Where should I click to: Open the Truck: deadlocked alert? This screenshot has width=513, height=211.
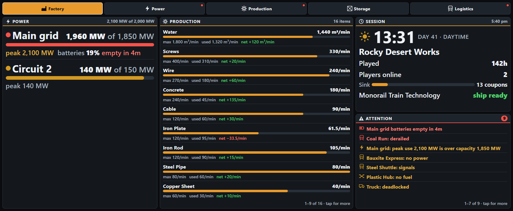click(x=433, y=187)
